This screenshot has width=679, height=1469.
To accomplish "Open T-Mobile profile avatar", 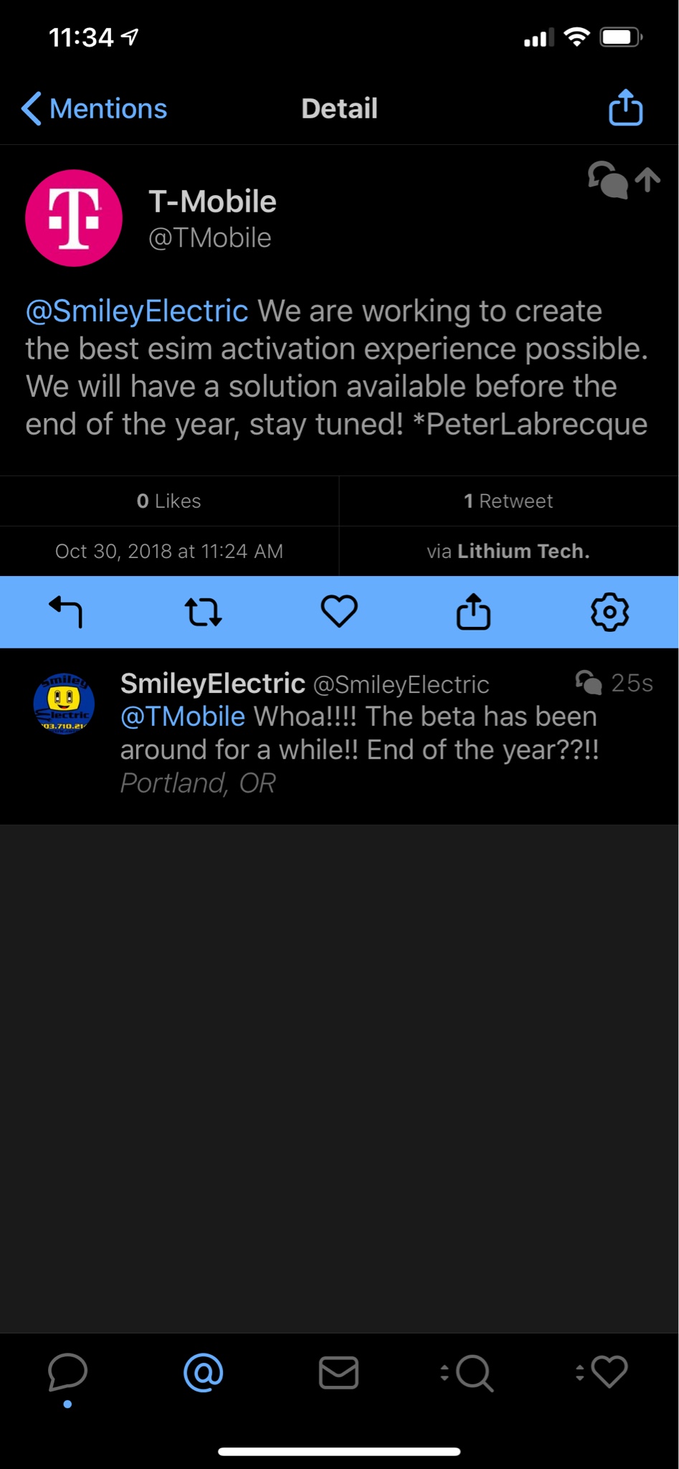I will point(74,218).
